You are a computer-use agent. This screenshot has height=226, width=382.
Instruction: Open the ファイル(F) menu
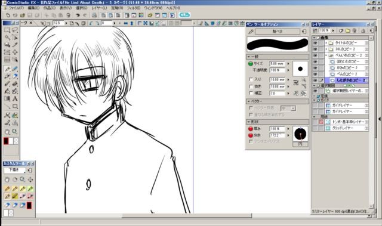[x=16, y=8]
